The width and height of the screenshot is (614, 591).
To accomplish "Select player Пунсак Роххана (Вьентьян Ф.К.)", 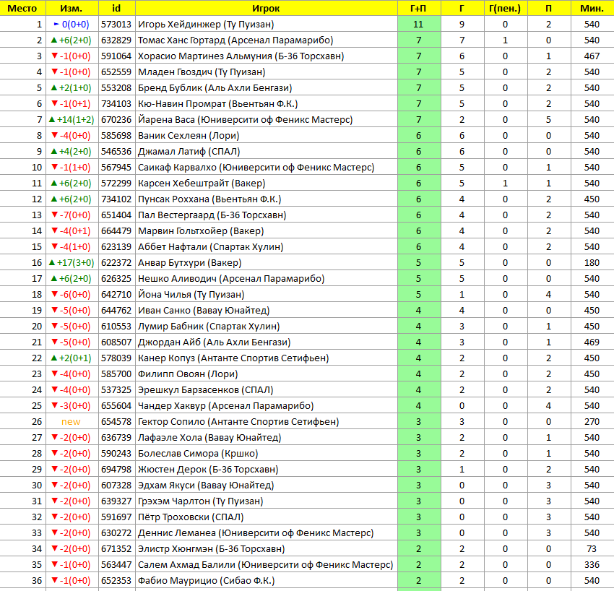I will 209,199.
